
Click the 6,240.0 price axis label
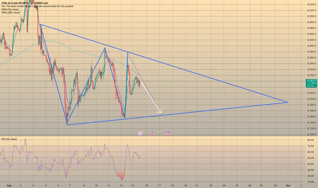click(x=312, y=93)
